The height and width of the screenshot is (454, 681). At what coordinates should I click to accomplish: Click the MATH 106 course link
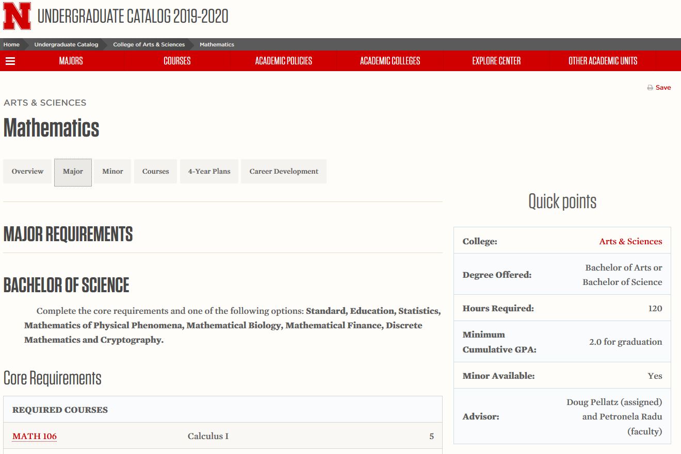tap(35, 436)
